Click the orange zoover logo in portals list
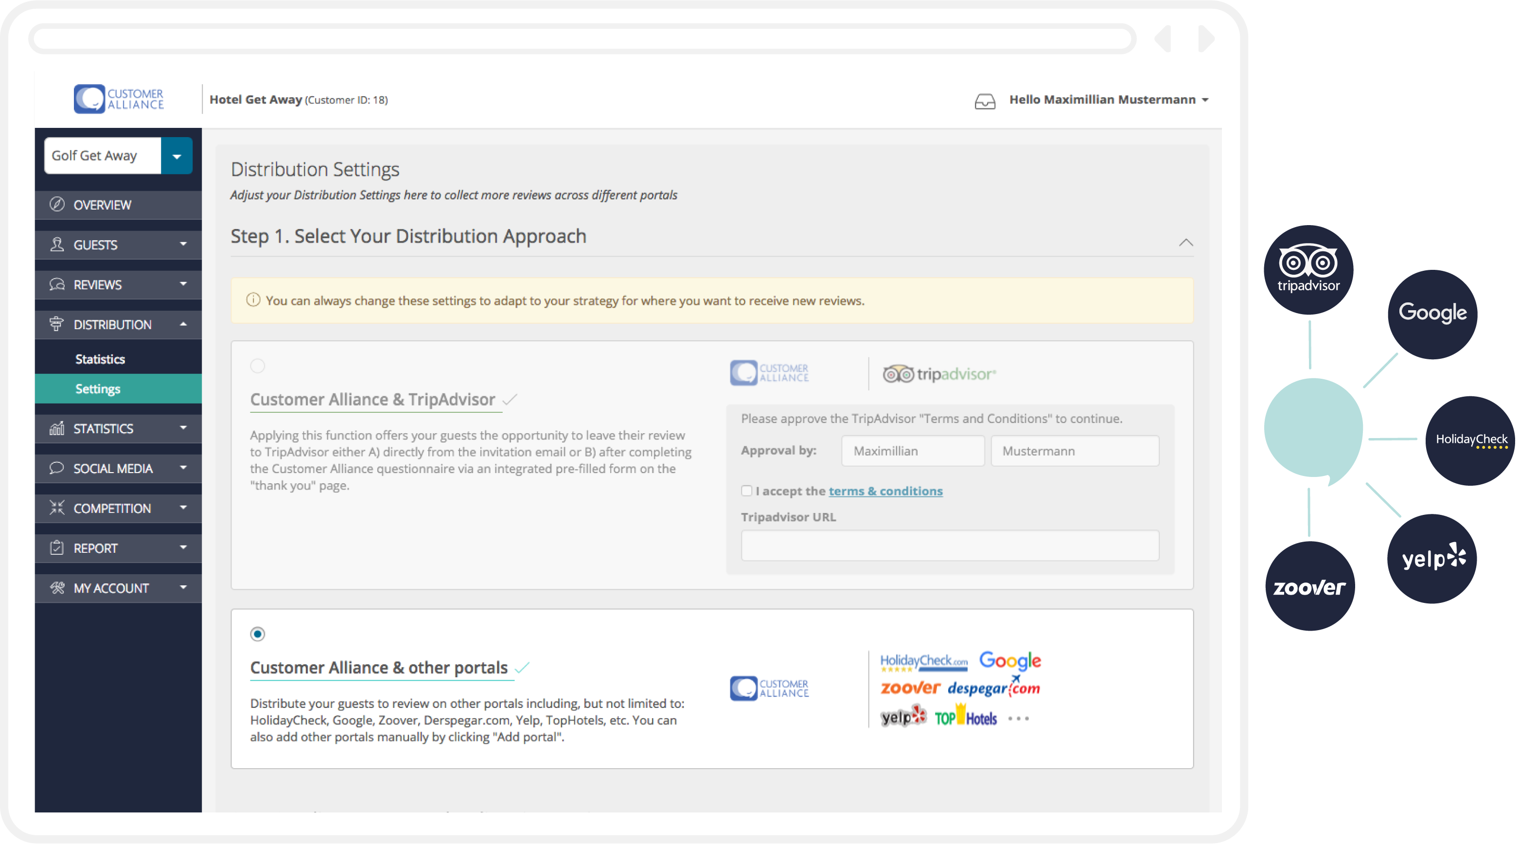The height and width of the screenshot is (846, 1519). 910,688
